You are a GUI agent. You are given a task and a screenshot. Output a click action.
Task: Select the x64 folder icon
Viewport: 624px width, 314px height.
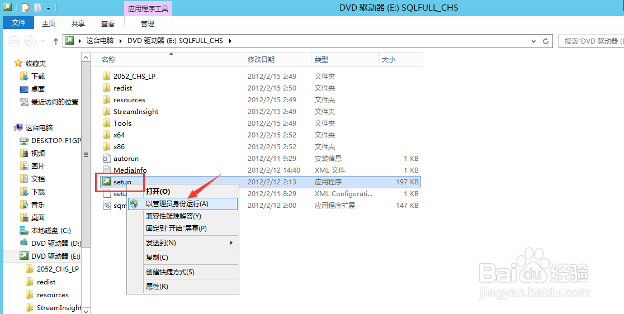[106, 135]
